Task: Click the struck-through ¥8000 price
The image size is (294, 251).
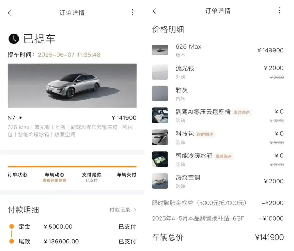Action: point(277,143)
